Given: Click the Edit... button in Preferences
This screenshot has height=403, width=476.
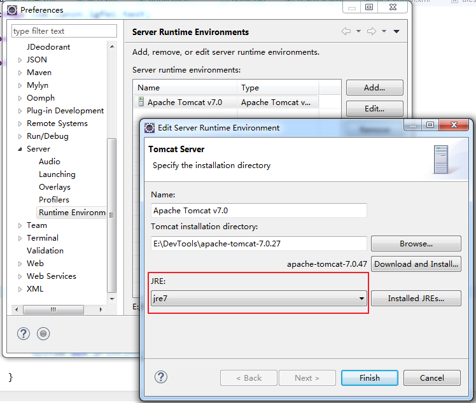Looking at the screenshot, I should point(375,109).
